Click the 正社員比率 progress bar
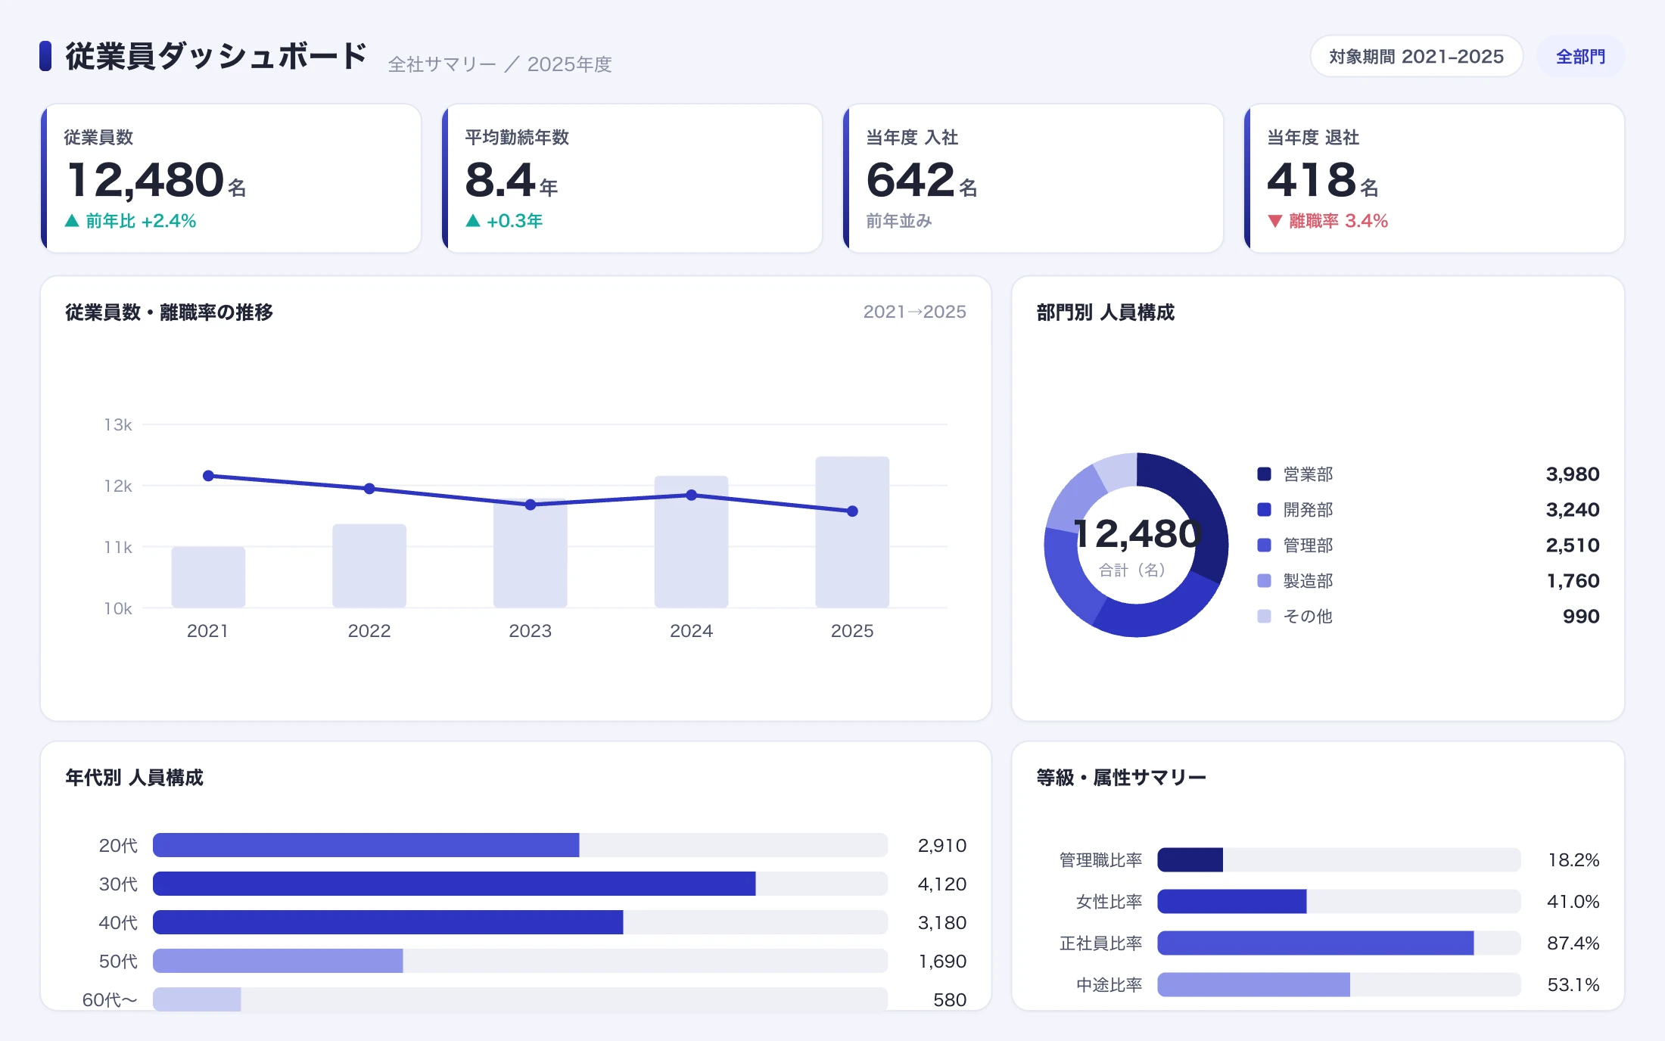Screen dimensions: 1665x1041 pos(1339,943)
